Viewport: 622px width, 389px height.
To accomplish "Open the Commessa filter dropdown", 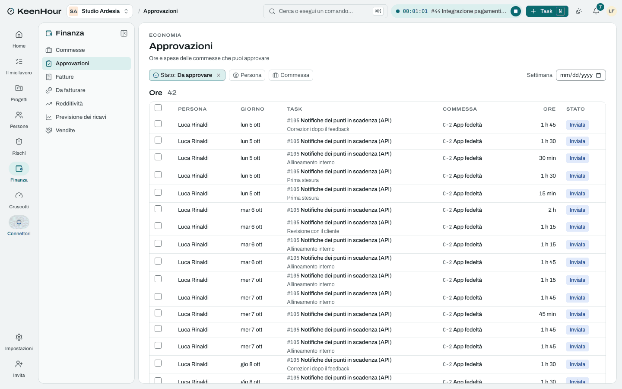I will [291, 75].
